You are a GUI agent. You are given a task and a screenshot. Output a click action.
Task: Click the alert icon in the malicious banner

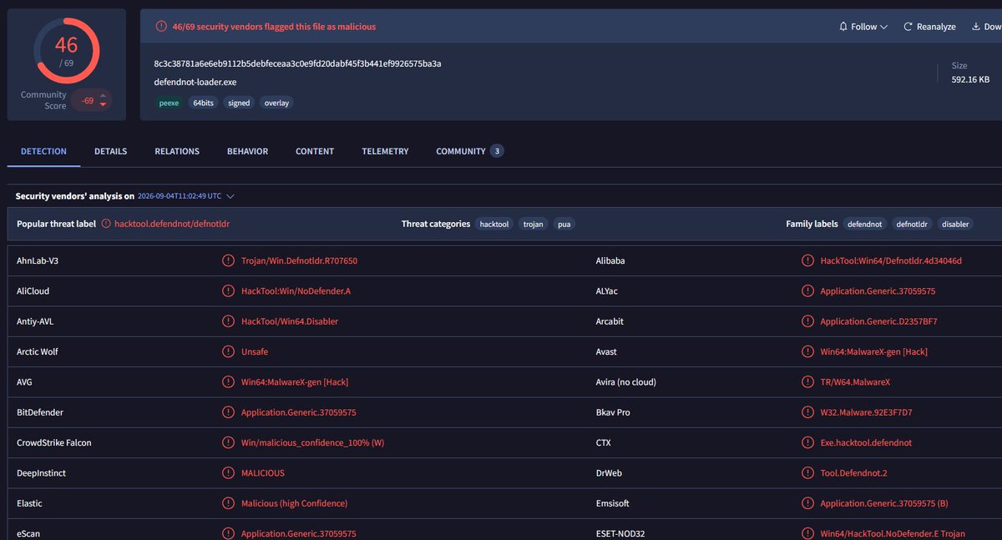pyautogui.click(x=161, y=27)
